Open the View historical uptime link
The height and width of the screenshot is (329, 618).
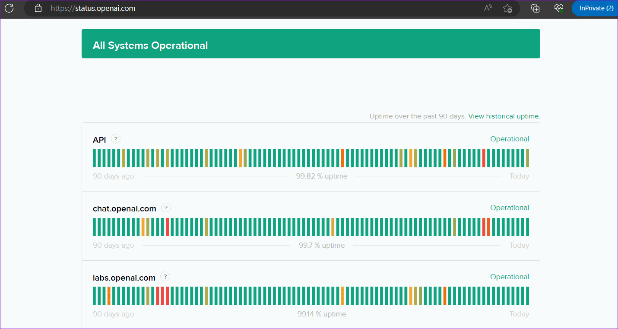pyautogui.click(x=504, y=116)
